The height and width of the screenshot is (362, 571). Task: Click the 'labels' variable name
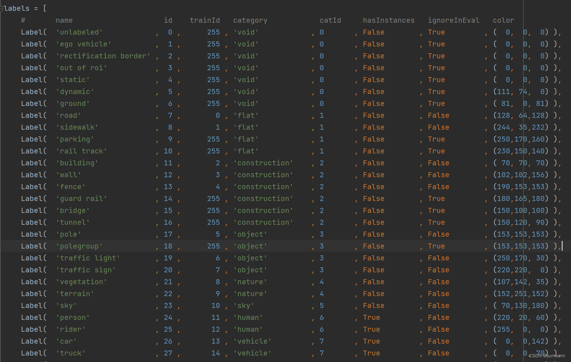point(17,9)
